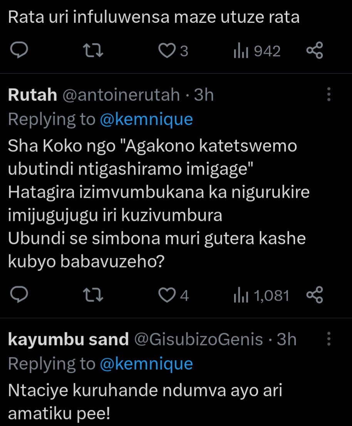
Task: Like the tweet with 3 likes
Action: [x=167, y=51]
